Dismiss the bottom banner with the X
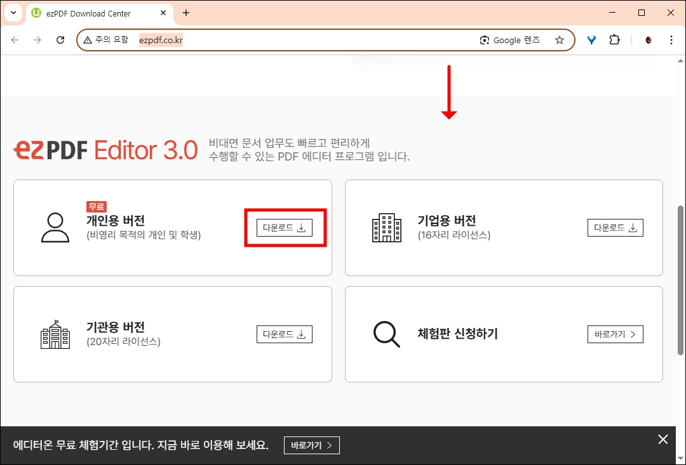This screenshot has width=686, height=465. click(663, 439)
